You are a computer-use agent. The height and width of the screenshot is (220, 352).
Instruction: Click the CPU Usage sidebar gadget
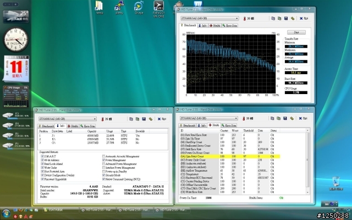pyautogui.click(x=16, y=97)
